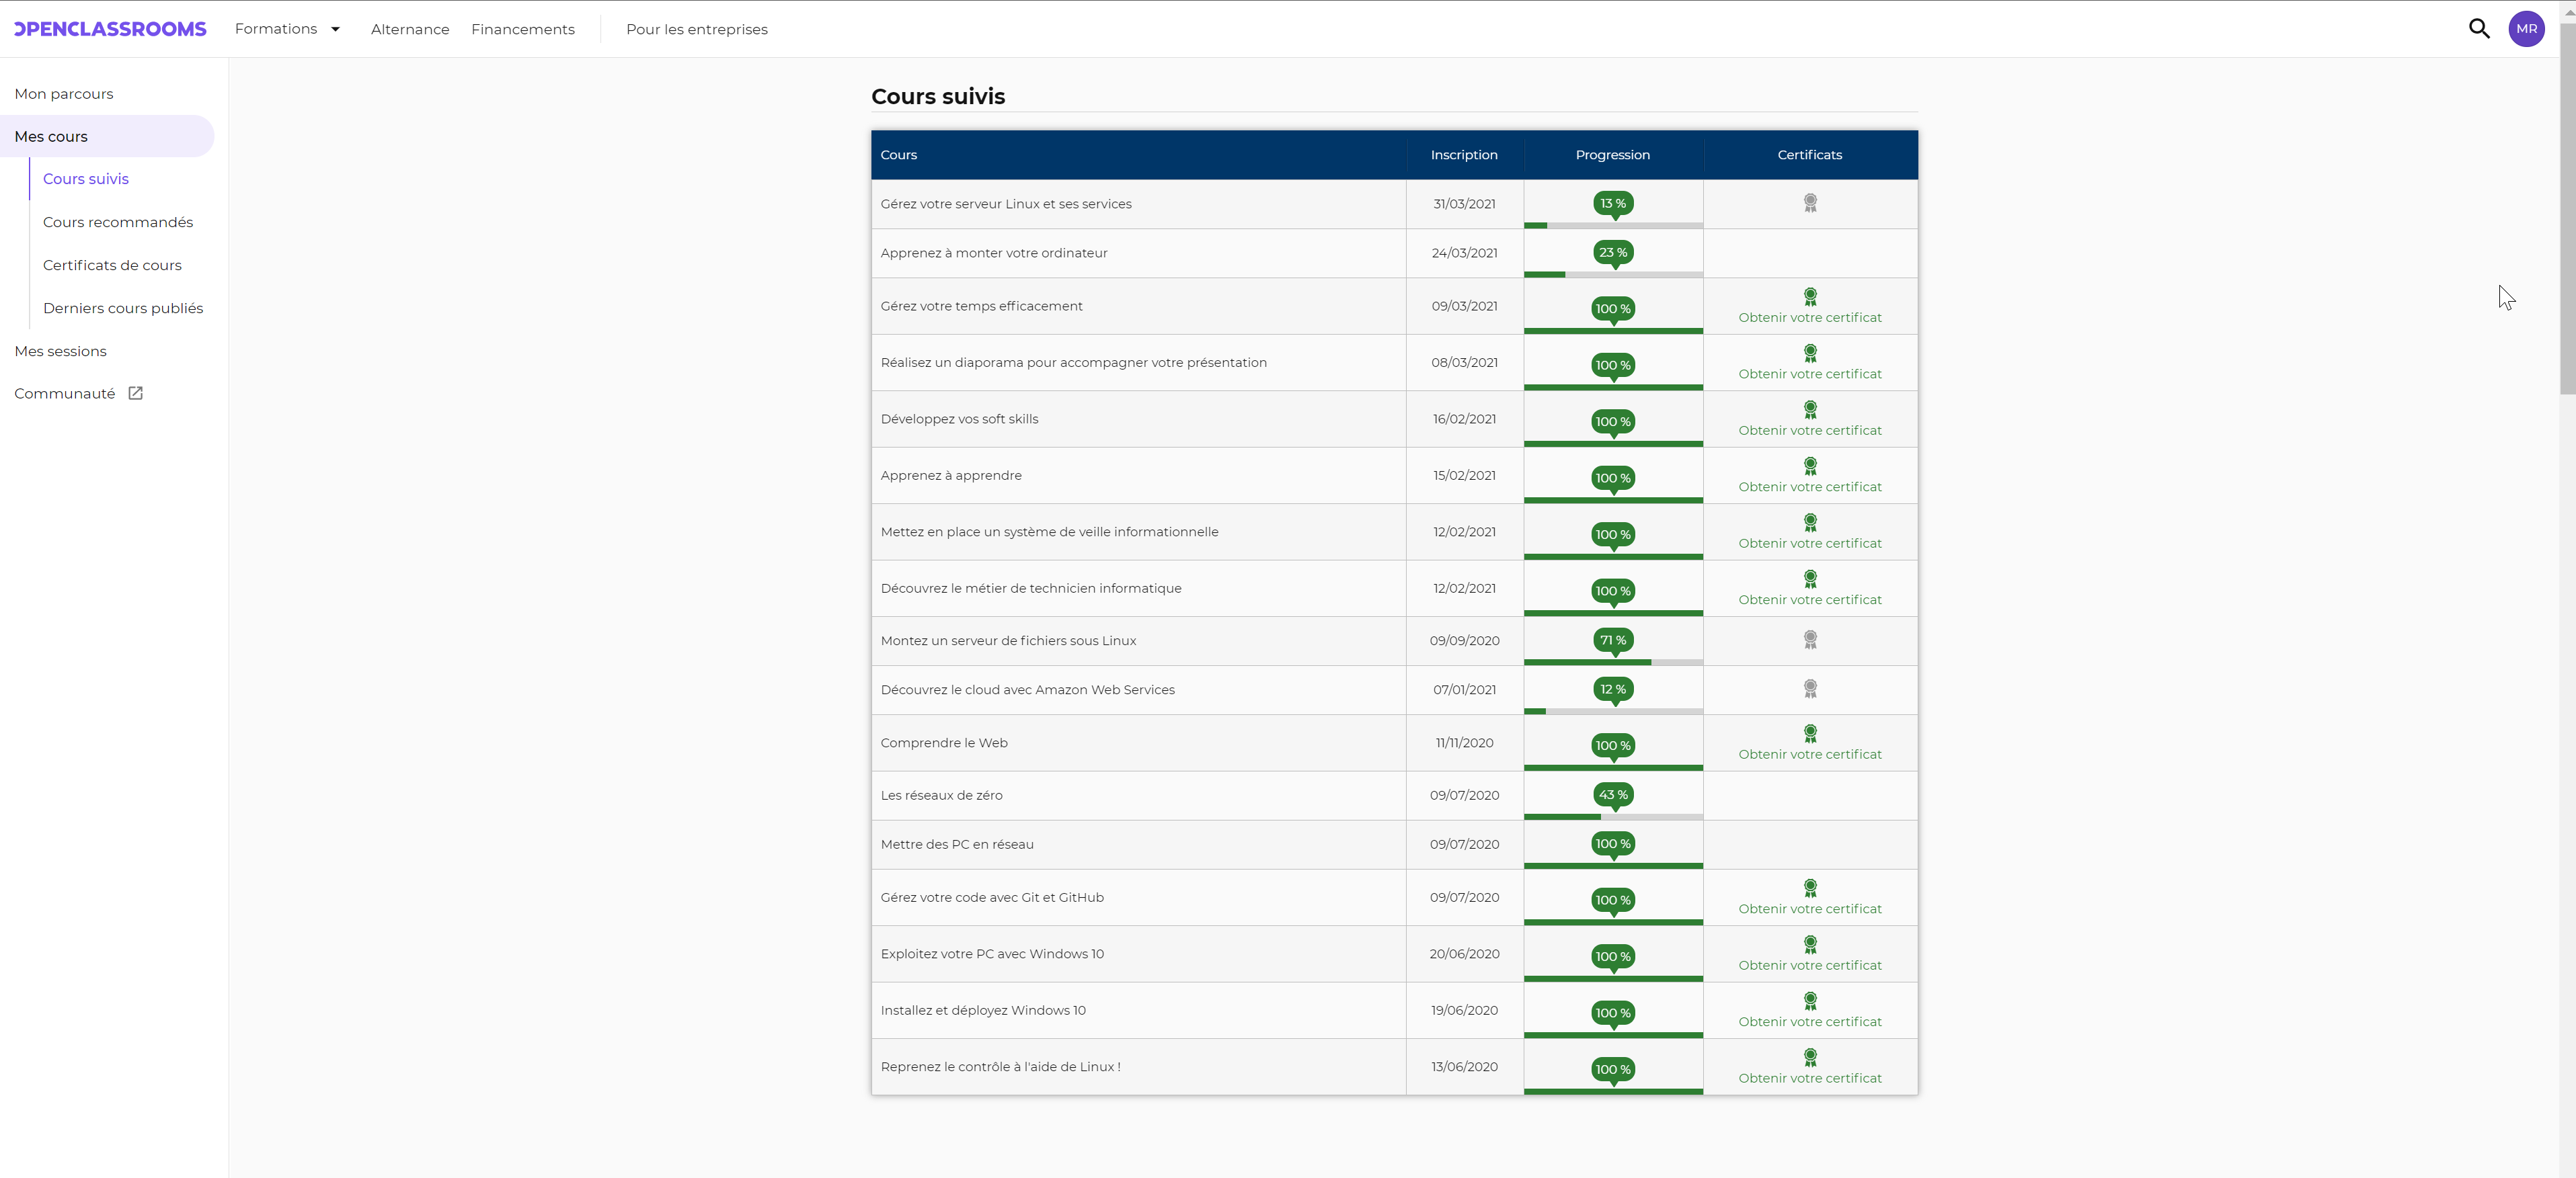Click the search magnifier icon

click(2479, 29)
